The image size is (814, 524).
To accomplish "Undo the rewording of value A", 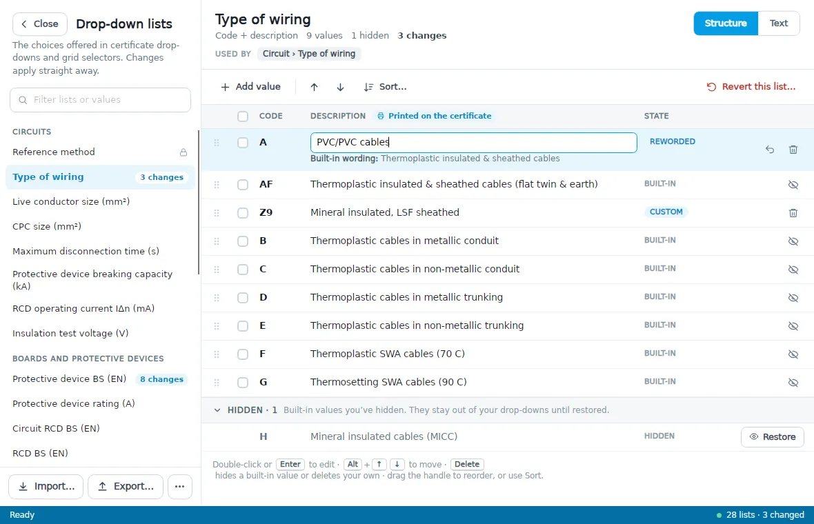I will click(x=770, y=150).
